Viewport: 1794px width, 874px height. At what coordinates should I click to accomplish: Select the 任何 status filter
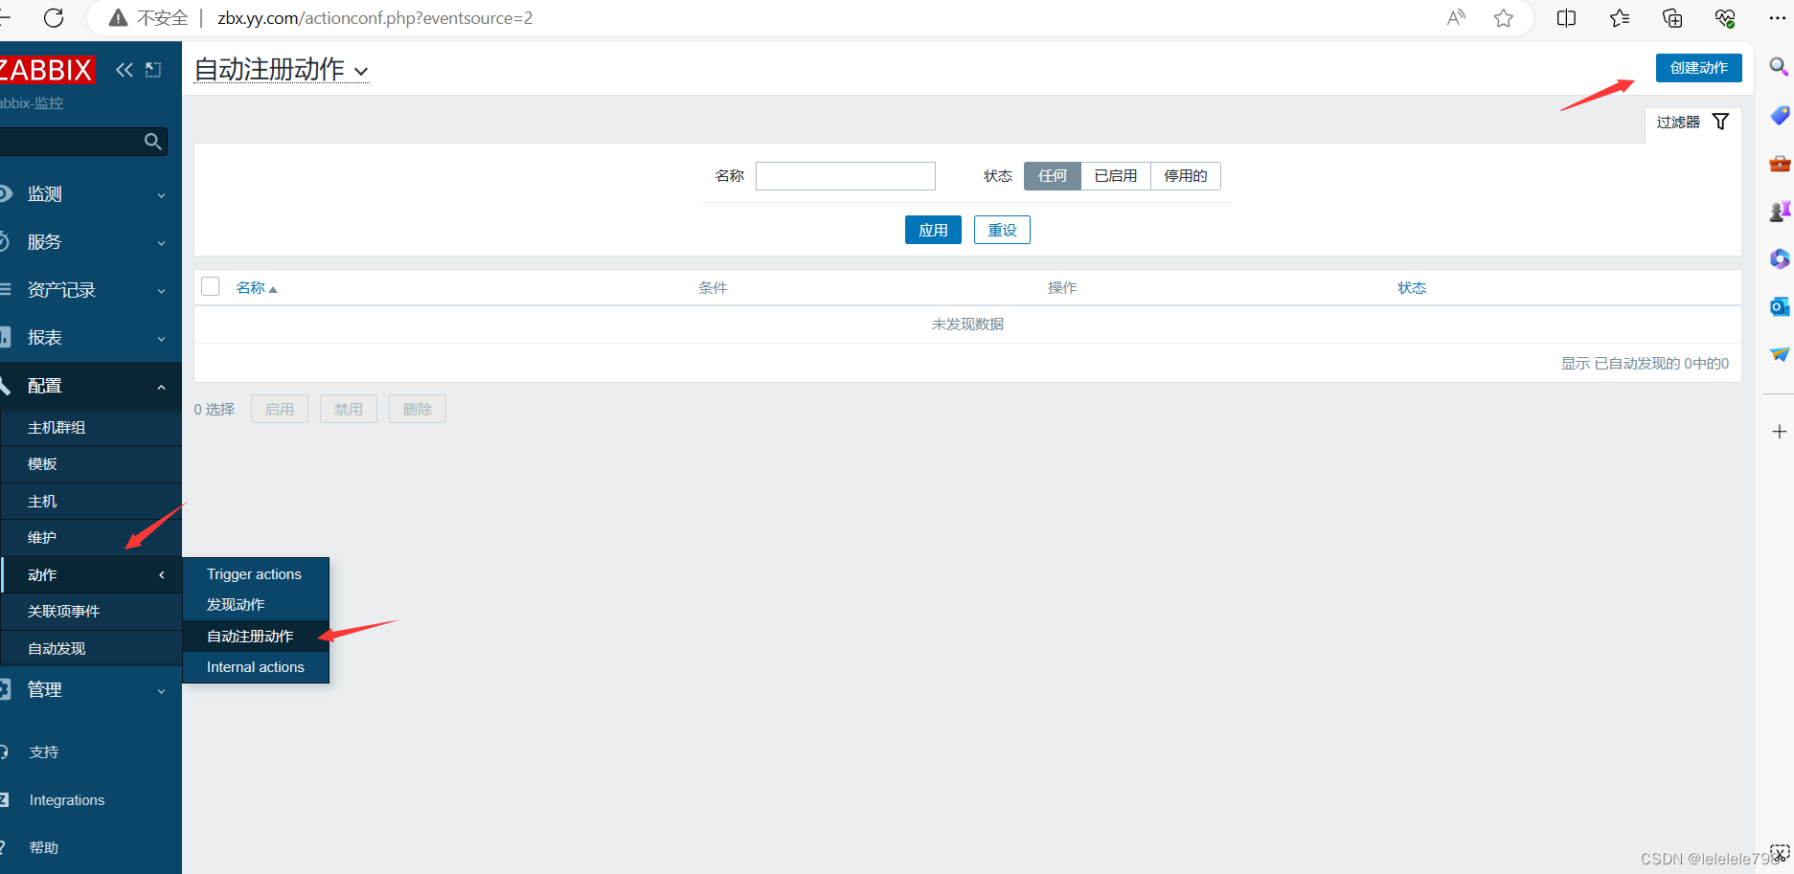point(1053,176)
